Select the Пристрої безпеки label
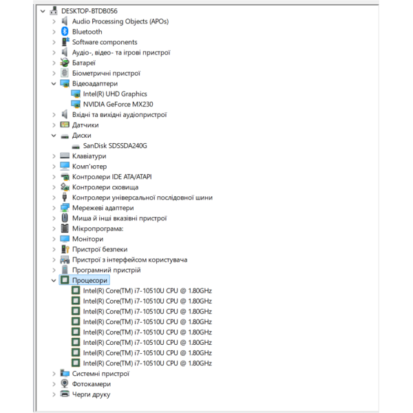Image resolution: width=413 pixels, height=413 pixels. (x=100, y=249)
